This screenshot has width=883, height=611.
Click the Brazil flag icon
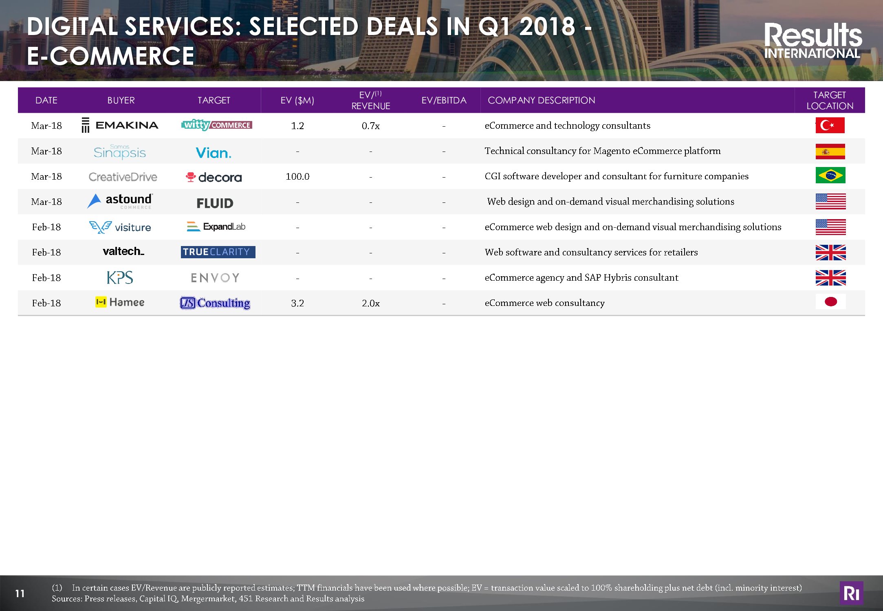pos(830,176)
